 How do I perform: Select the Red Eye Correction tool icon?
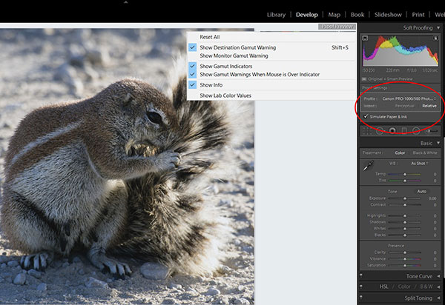[392, 130]
